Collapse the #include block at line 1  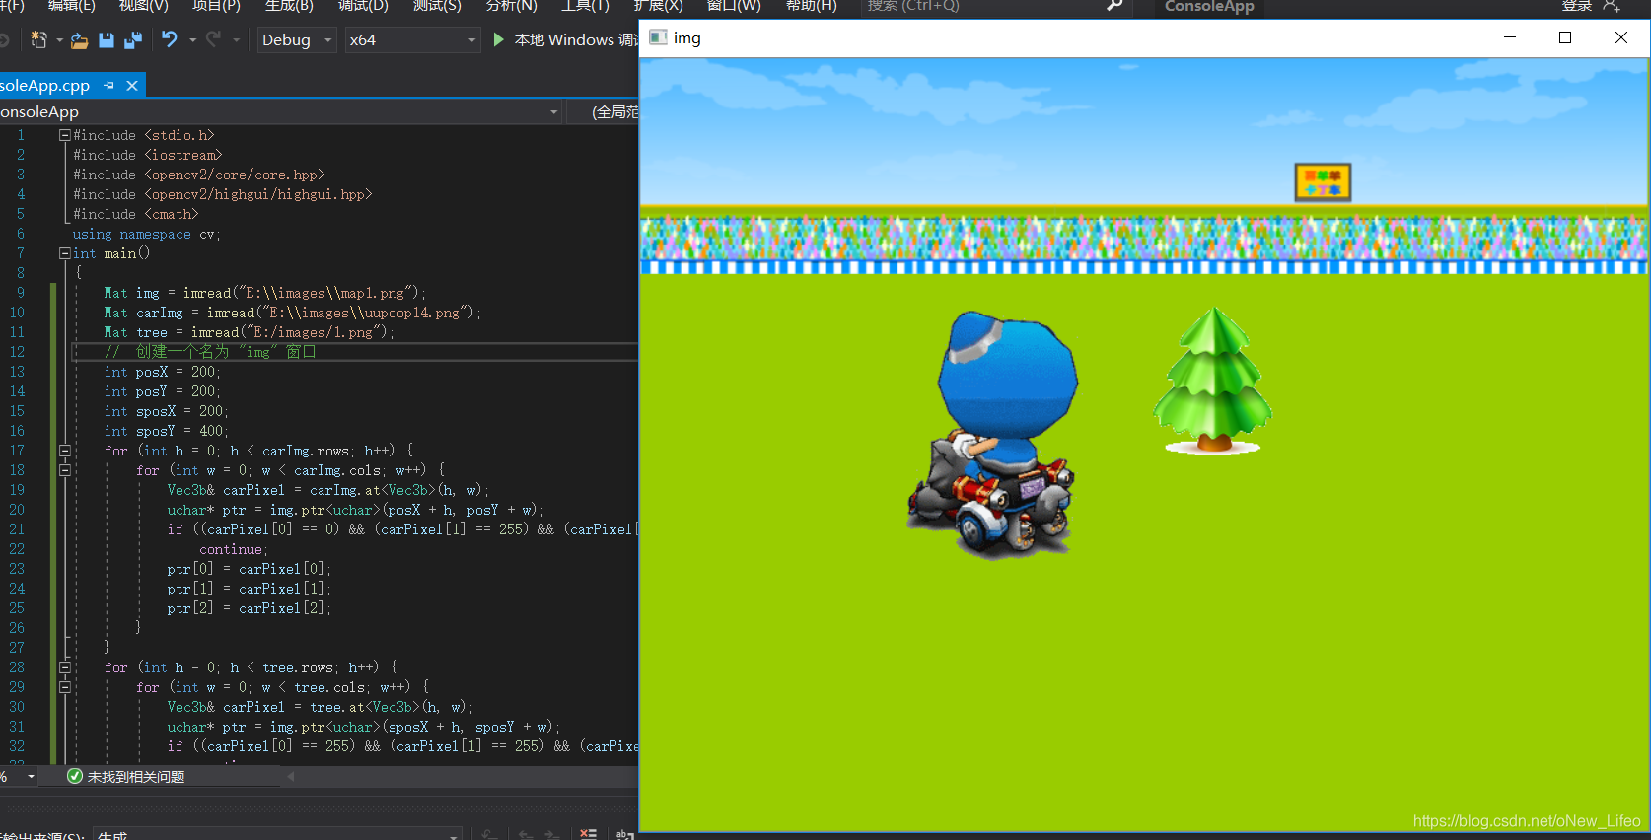[64, 135]
